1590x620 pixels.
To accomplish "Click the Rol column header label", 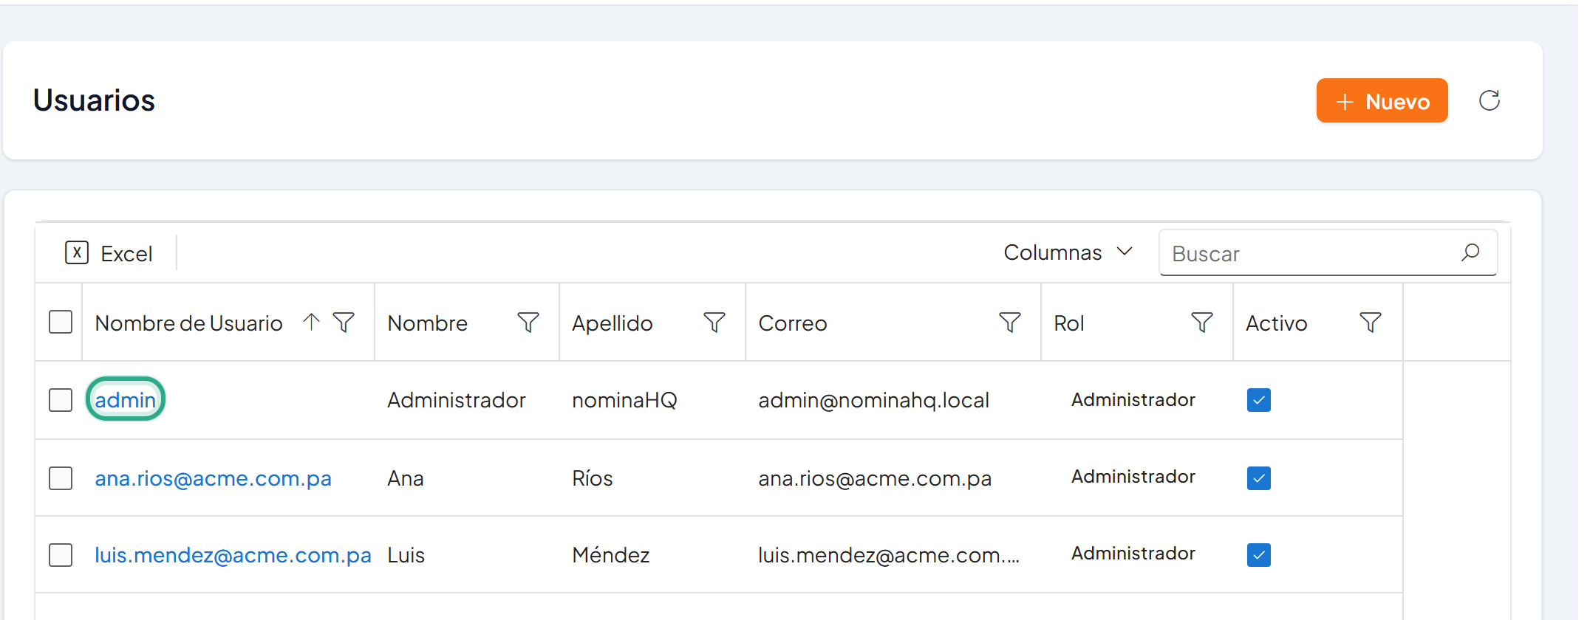I will pyautogui.click(x=1068, y=323).
